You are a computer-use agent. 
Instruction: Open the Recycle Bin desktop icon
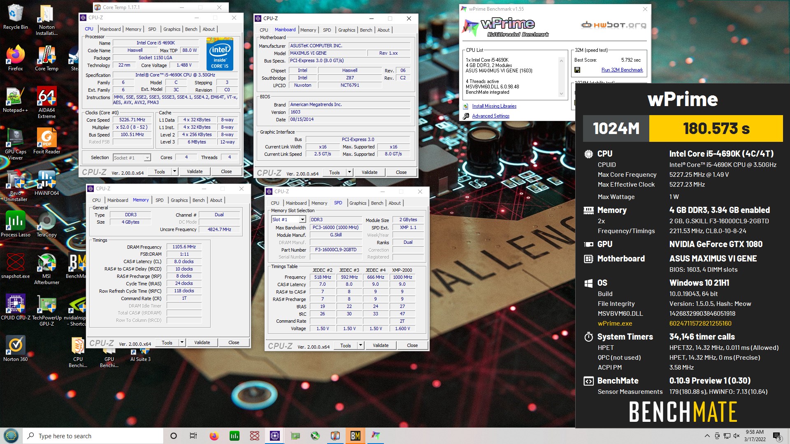(x=15, y=17)
